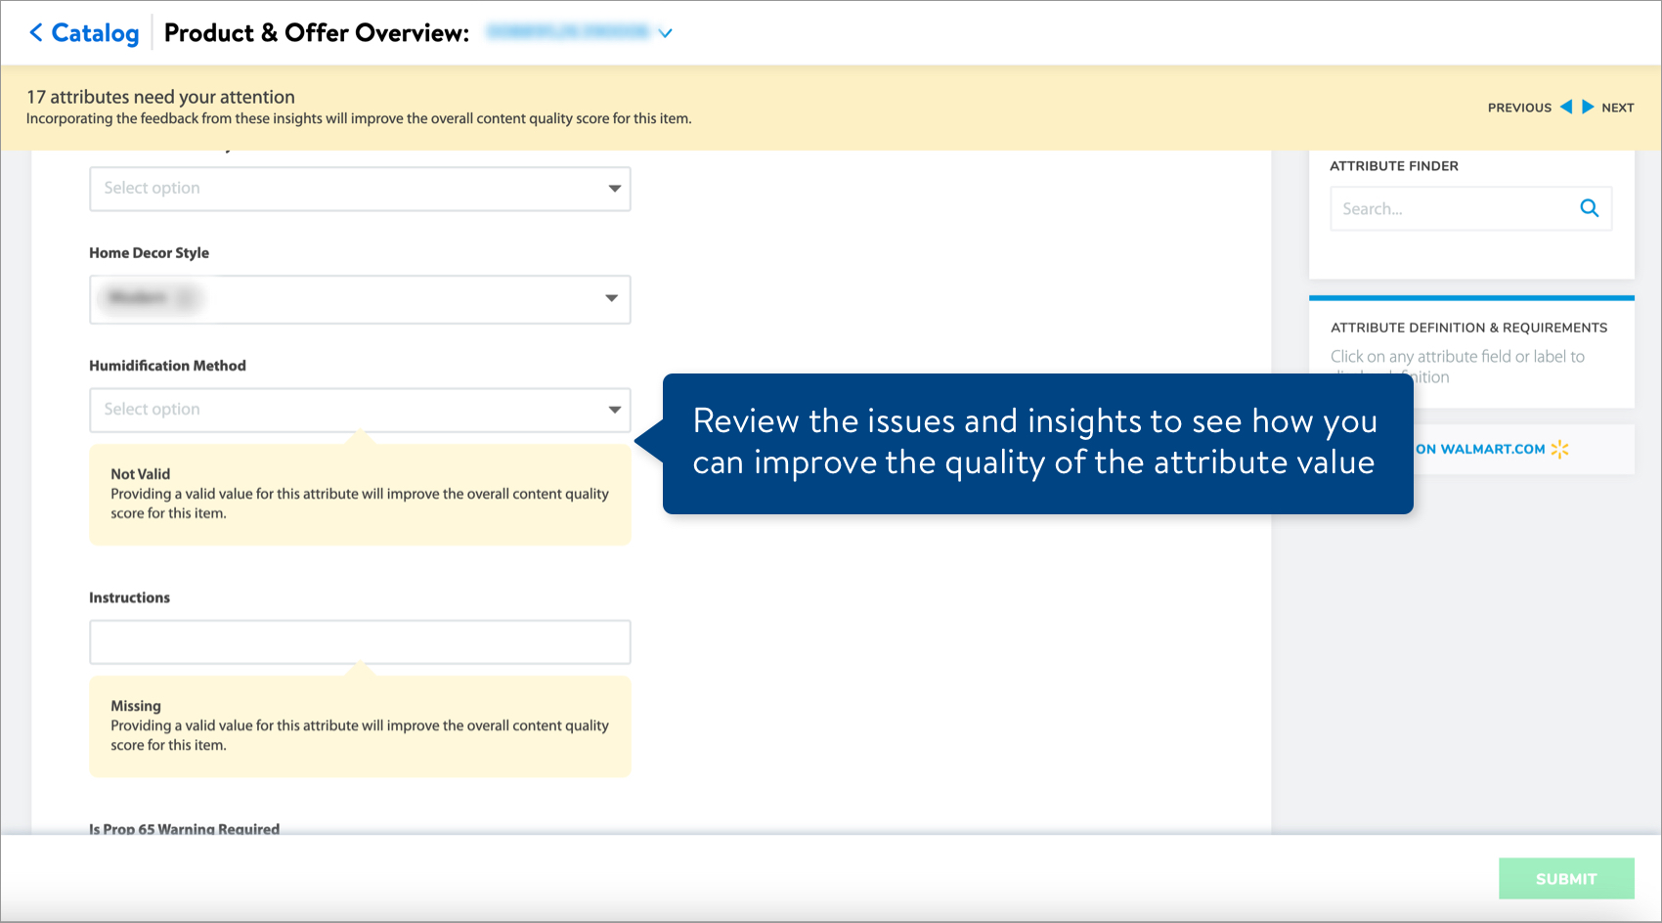
Task: Go back to Catalog
Action: [84, 33]
